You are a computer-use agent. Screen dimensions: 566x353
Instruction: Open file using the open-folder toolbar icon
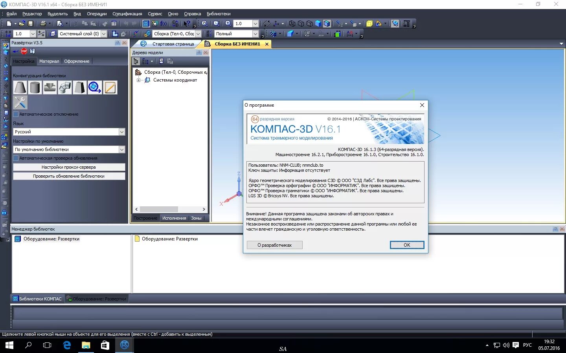[22, 24]
